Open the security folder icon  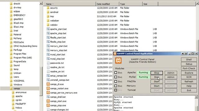coord(48,8)
